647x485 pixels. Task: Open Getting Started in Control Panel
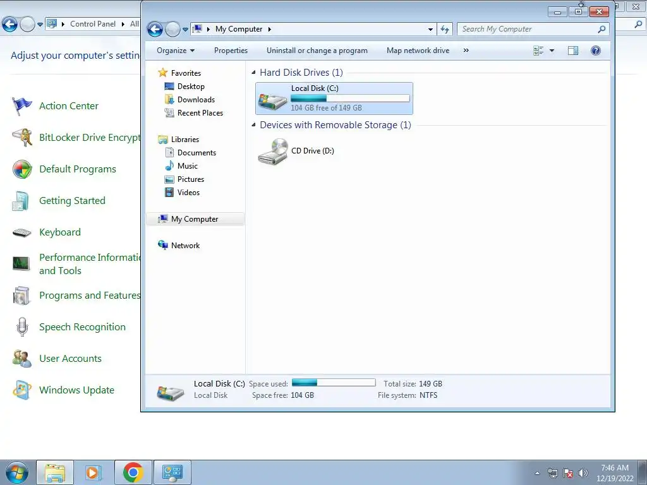coord(72,200)
